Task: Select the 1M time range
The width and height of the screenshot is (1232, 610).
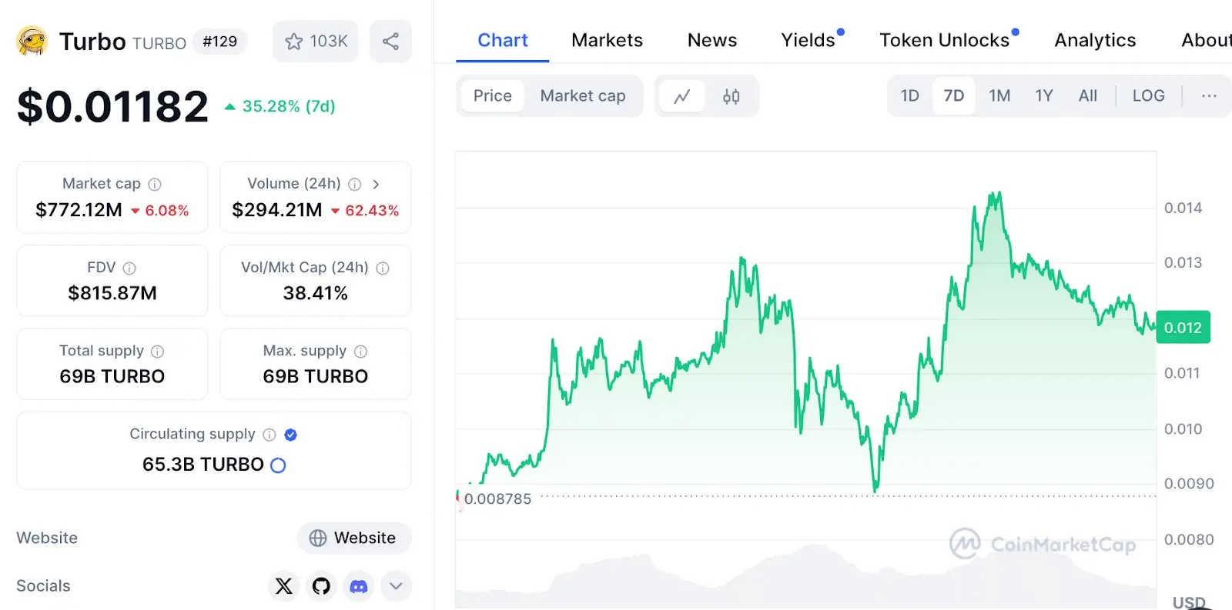Action: pyautogui.click(x=999, y=96)
